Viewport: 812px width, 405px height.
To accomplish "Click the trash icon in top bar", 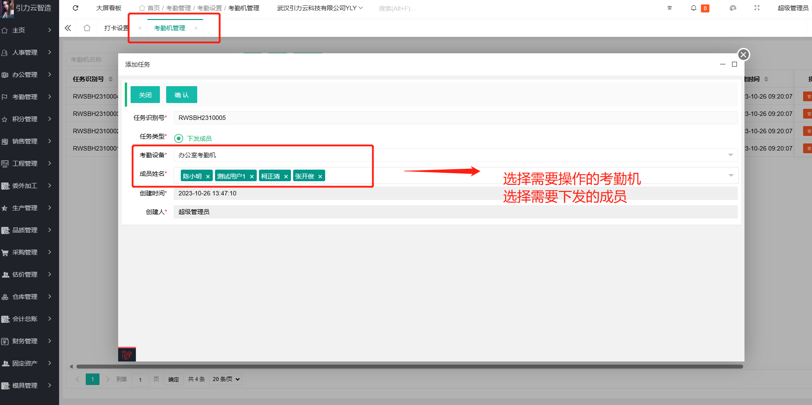I will pos(669,8).
